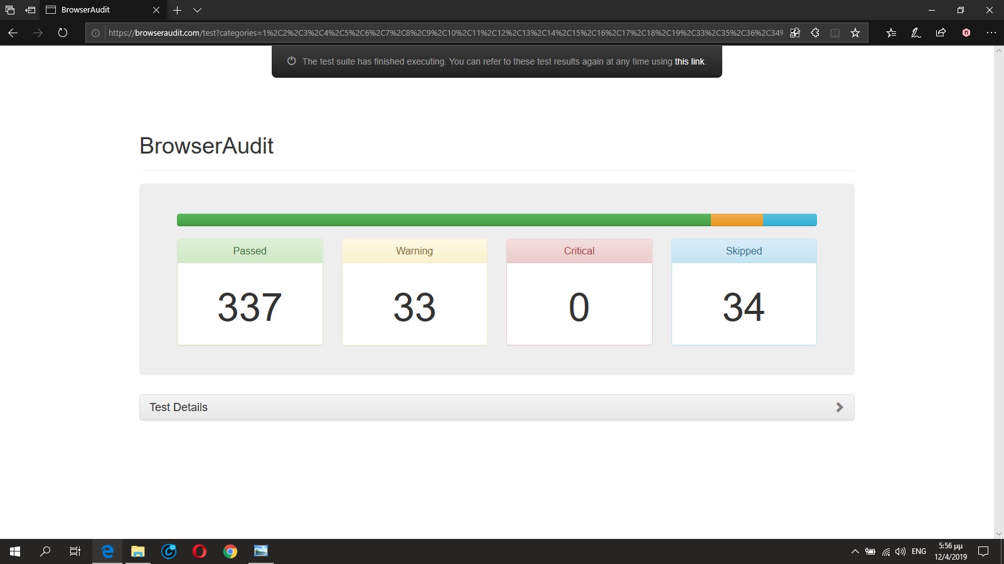
Task: Open File Explorer from the taskbar
Action: pyautogui.click(x=138, y=551)
